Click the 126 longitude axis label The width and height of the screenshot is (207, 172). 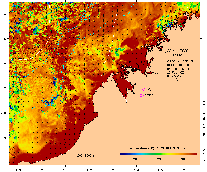184,170
